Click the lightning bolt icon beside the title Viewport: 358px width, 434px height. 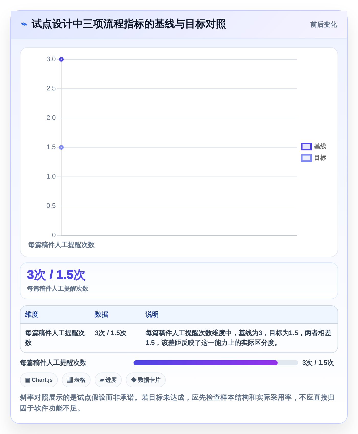24,24
